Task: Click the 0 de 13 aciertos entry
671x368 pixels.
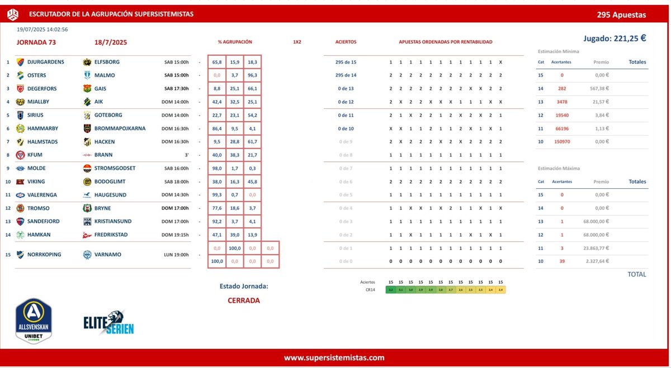Action: click(347, 89)
